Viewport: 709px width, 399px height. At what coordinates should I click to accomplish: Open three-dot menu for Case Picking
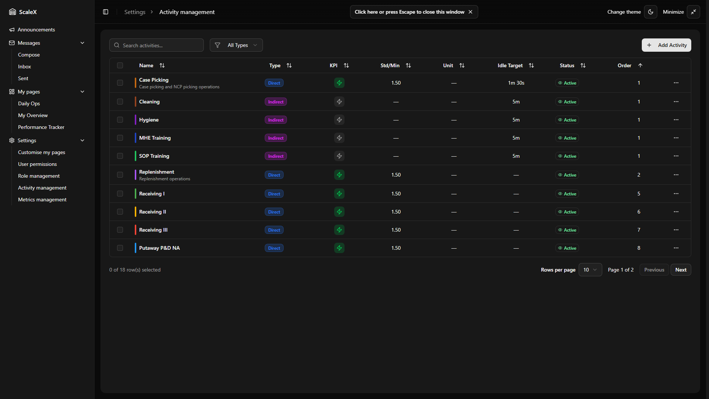[676, 83]
